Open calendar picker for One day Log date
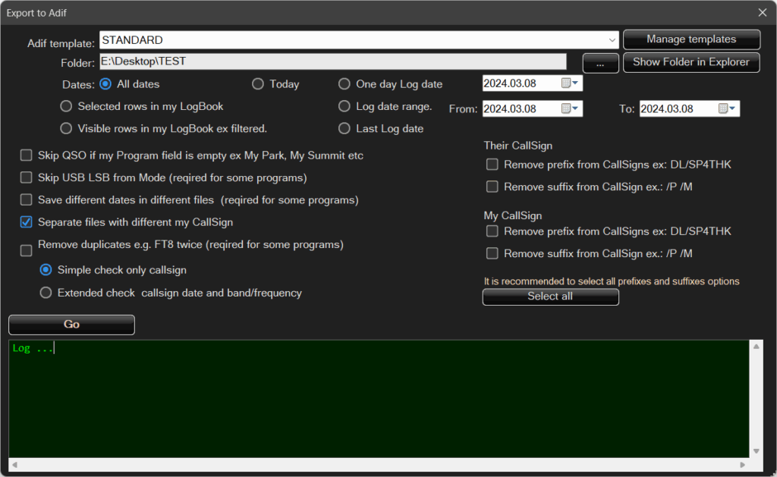The image size is (777, 477). pos(570,83)
